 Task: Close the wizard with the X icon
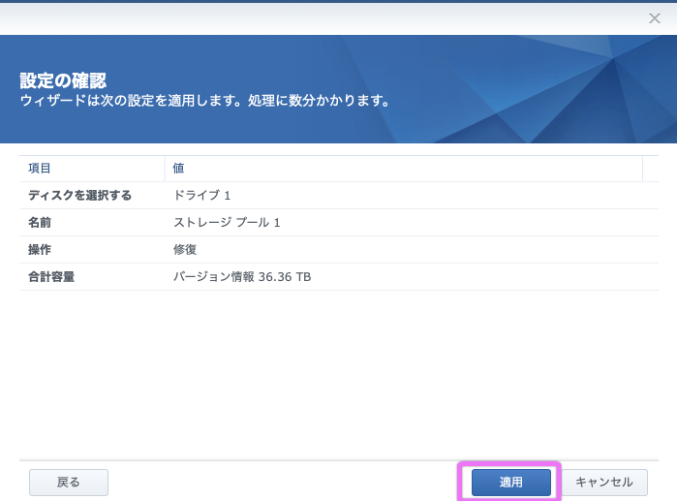pyautogui.click(x=655, y=18)
